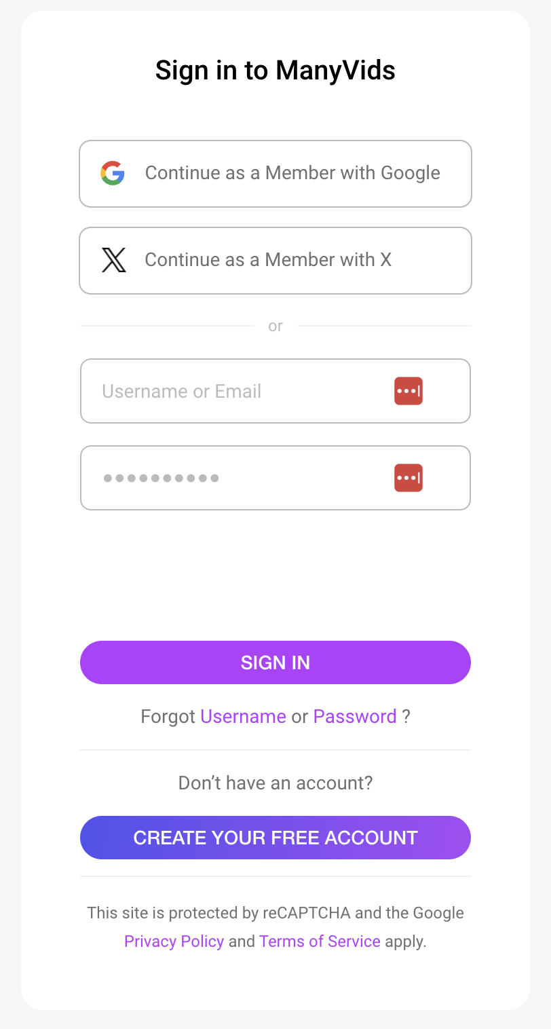Image resolution: width=551 pixels, height=1029 pixels.
Task: Continue as a Member with X
Action: 268,260
